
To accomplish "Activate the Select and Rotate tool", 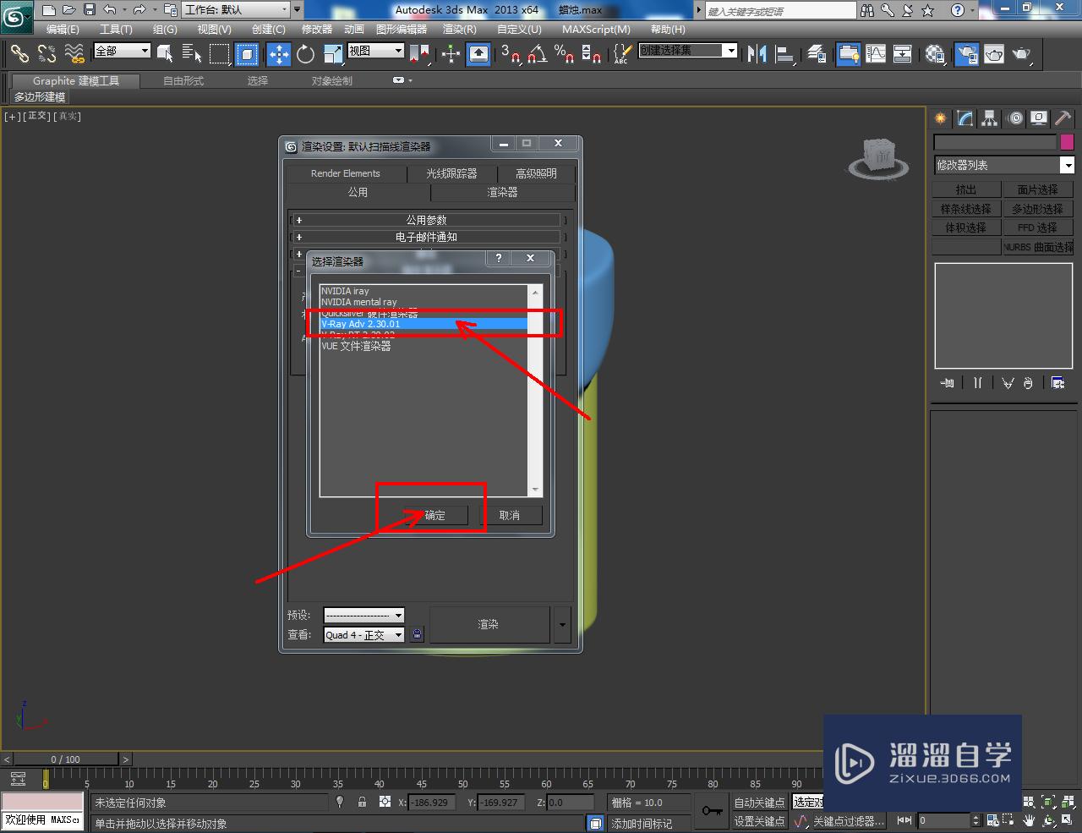I will coord(305,54).
